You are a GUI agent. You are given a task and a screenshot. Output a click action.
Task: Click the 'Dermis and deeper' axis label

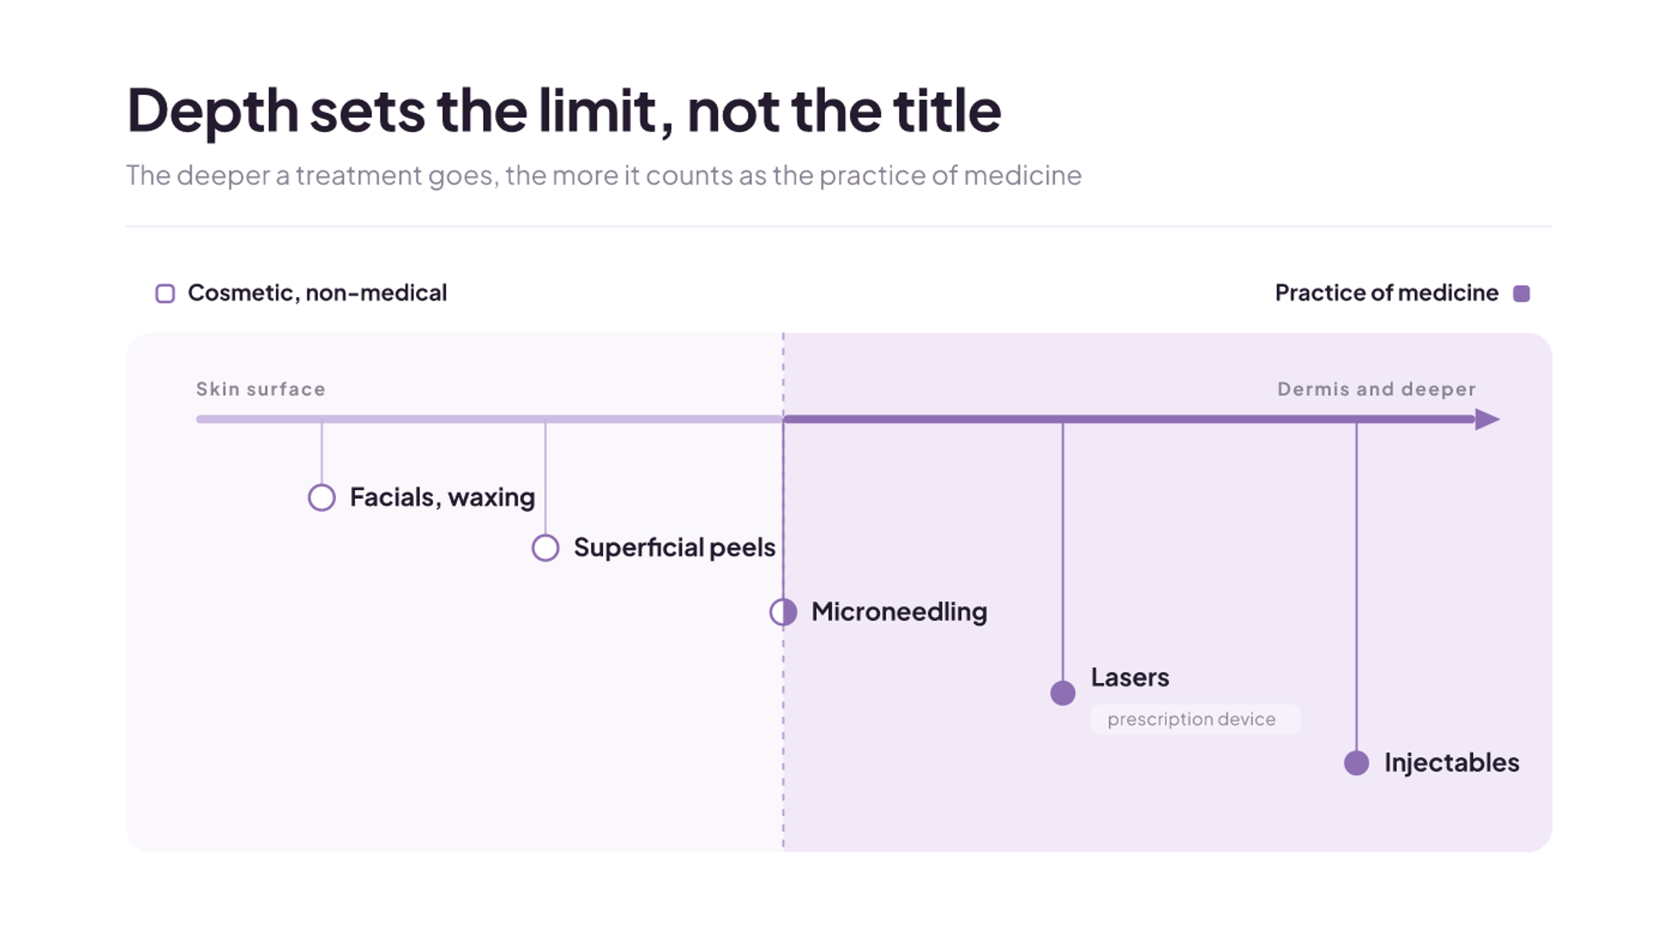pos(1376,389)
